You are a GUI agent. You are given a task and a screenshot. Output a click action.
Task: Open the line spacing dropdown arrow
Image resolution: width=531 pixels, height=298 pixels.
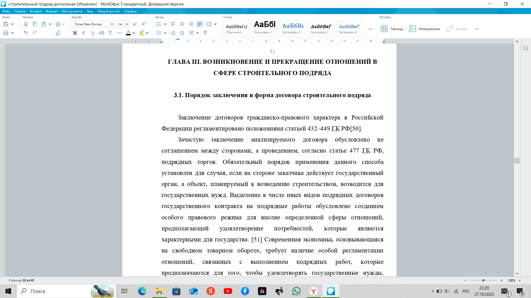pos(215,24)
